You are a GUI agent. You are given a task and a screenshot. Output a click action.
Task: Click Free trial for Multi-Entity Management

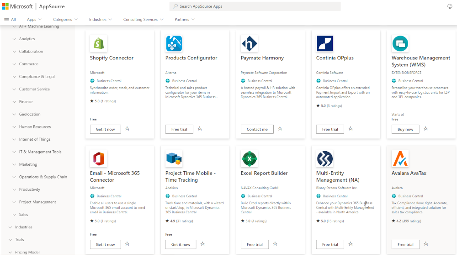pyautogui.click(x=330, y=245)
